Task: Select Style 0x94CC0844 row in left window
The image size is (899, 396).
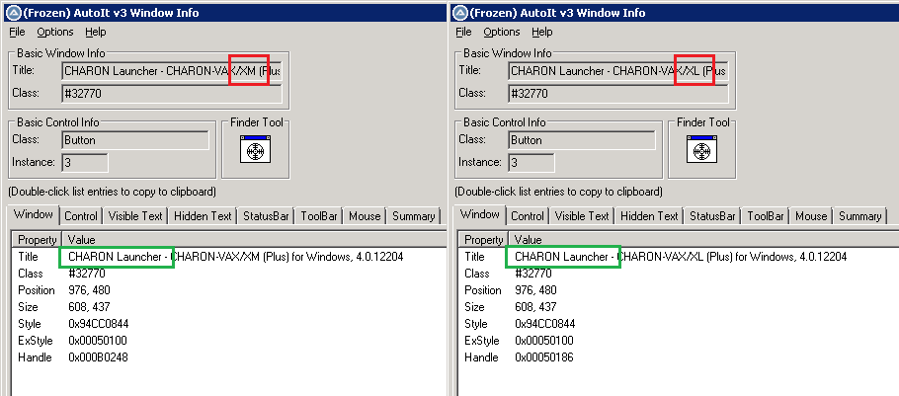Action: [229, 324]
